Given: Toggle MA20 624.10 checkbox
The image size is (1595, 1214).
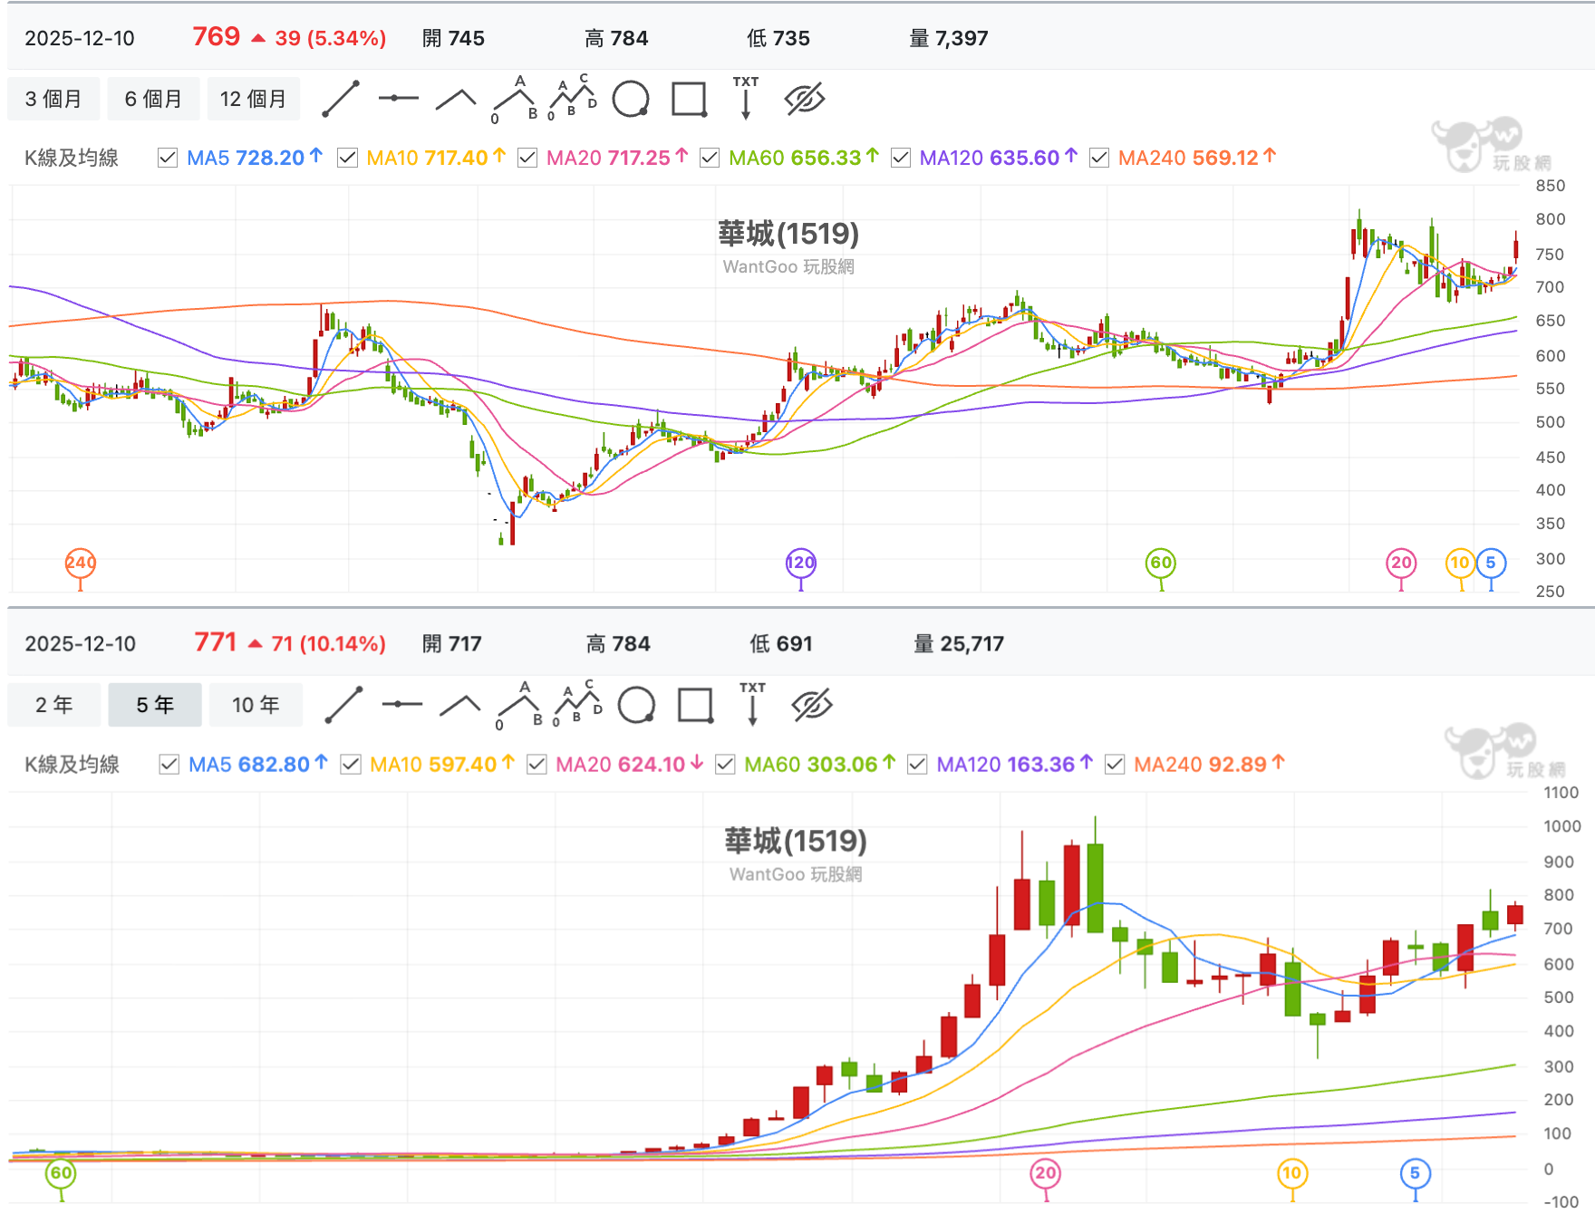Looking at the screenshot, I should (536, 764).
